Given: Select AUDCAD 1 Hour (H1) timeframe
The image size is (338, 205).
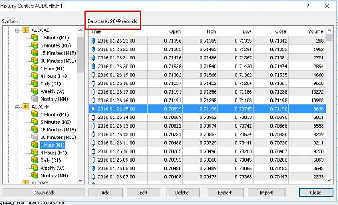Looking at the screenshot, I should pos(52,69).
